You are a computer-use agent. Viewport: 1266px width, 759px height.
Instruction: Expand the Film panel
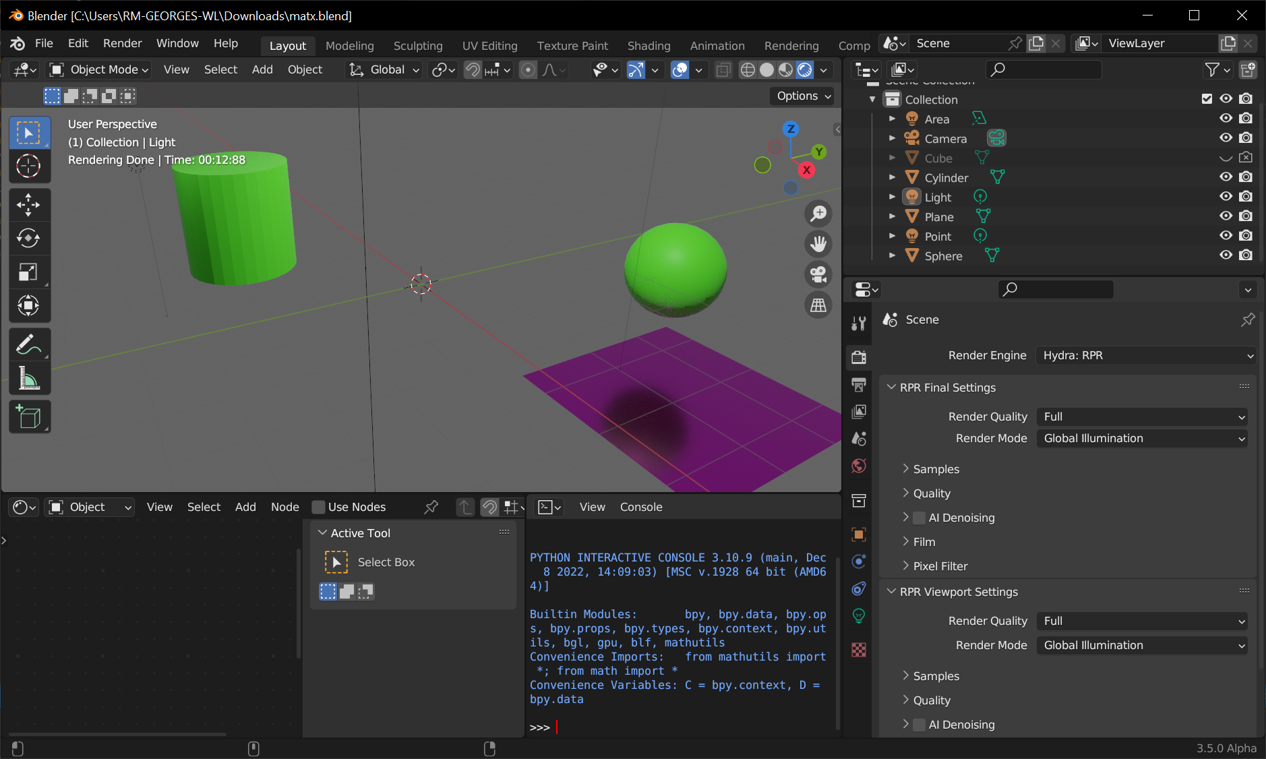pyautogui.click(x=924, y=542)
